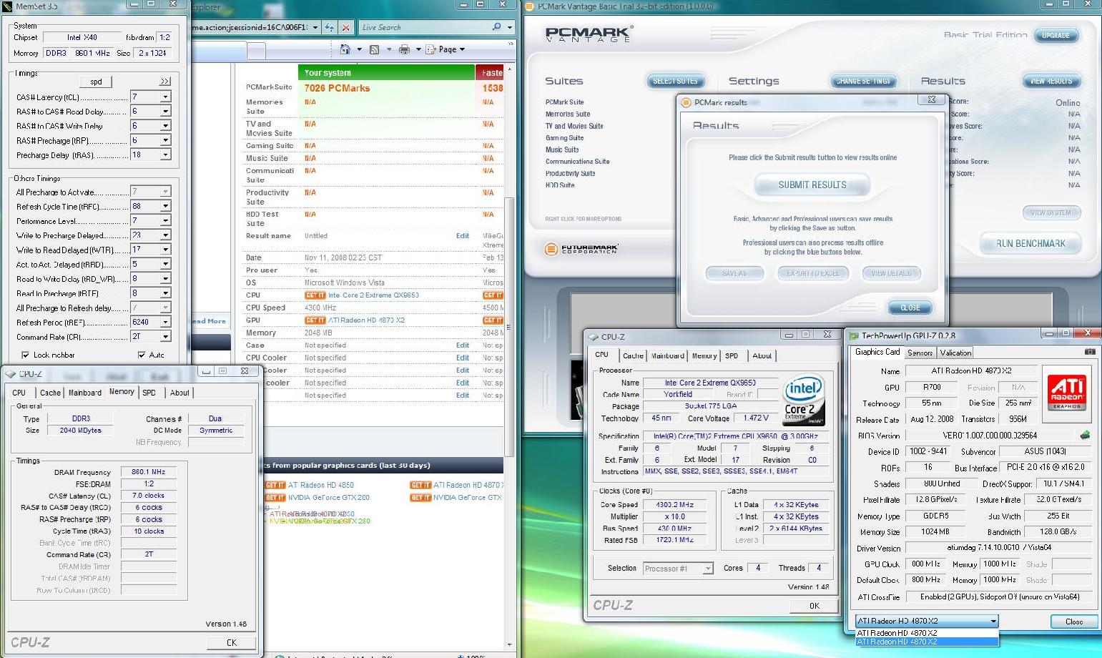Click the Live Search magnifier icon
1102x658 pixels.
click(496, 27)
